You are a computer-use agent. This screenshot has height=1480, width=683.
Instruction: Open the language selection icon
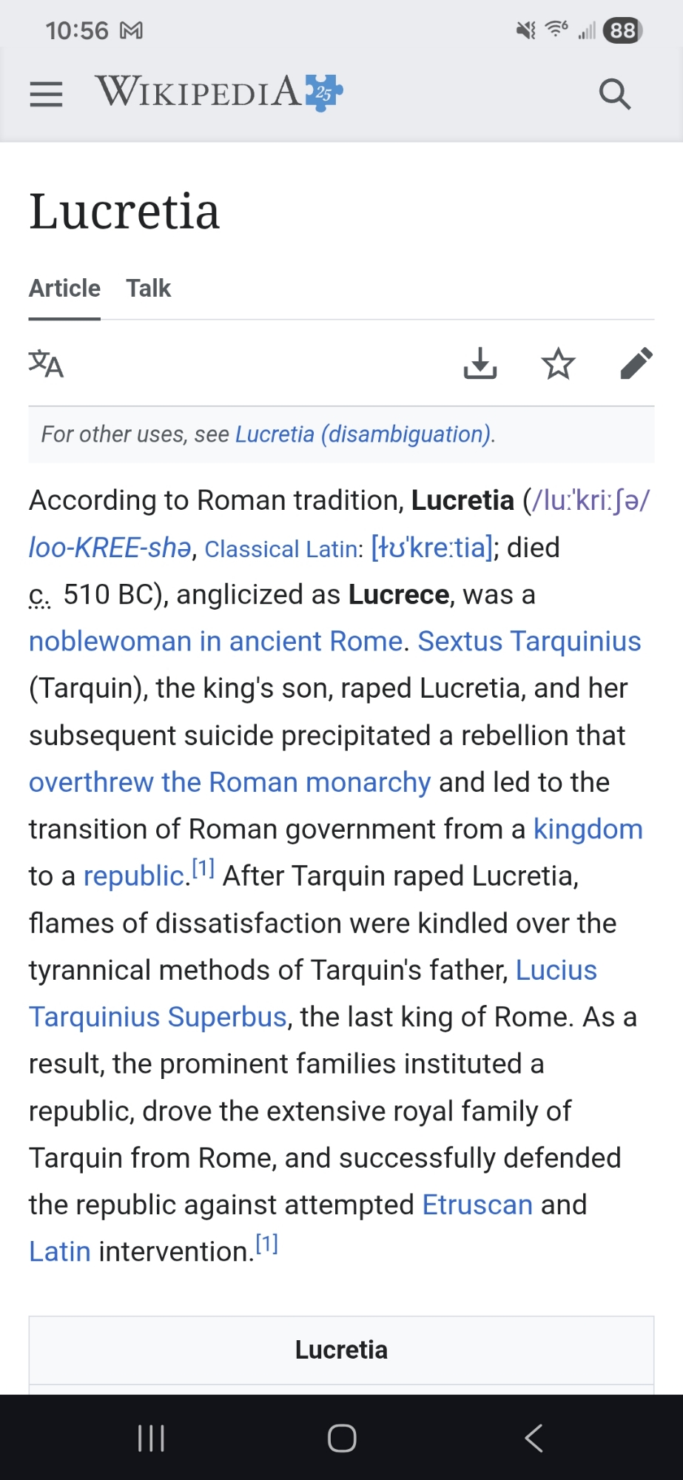46,364
